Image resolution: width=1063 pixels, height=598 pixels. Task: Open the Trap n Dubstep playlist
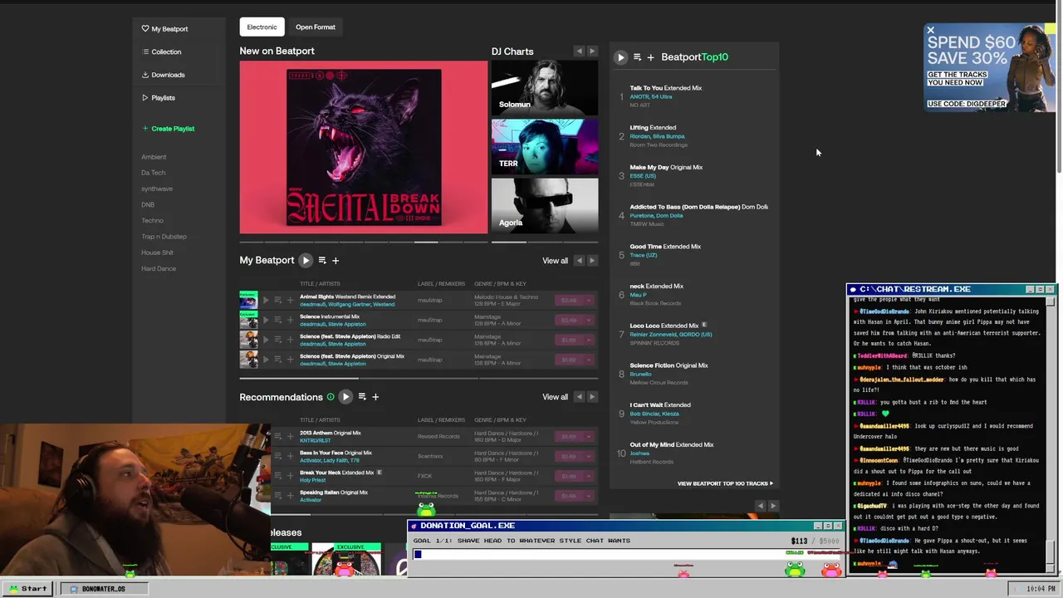164,237
